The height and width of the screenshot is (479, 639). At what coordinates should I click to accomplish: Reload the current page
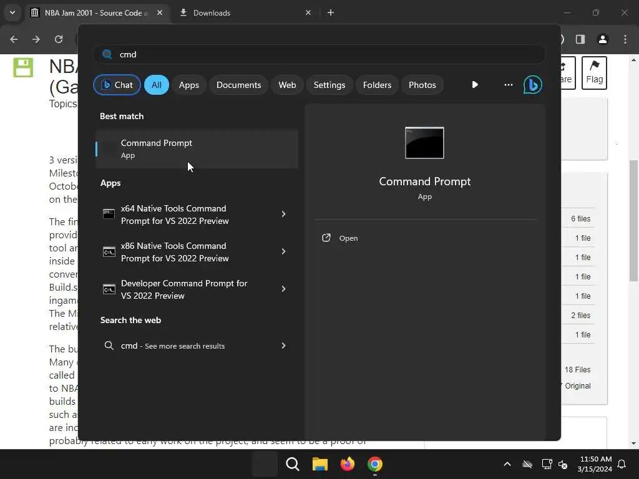pos(59,39)
